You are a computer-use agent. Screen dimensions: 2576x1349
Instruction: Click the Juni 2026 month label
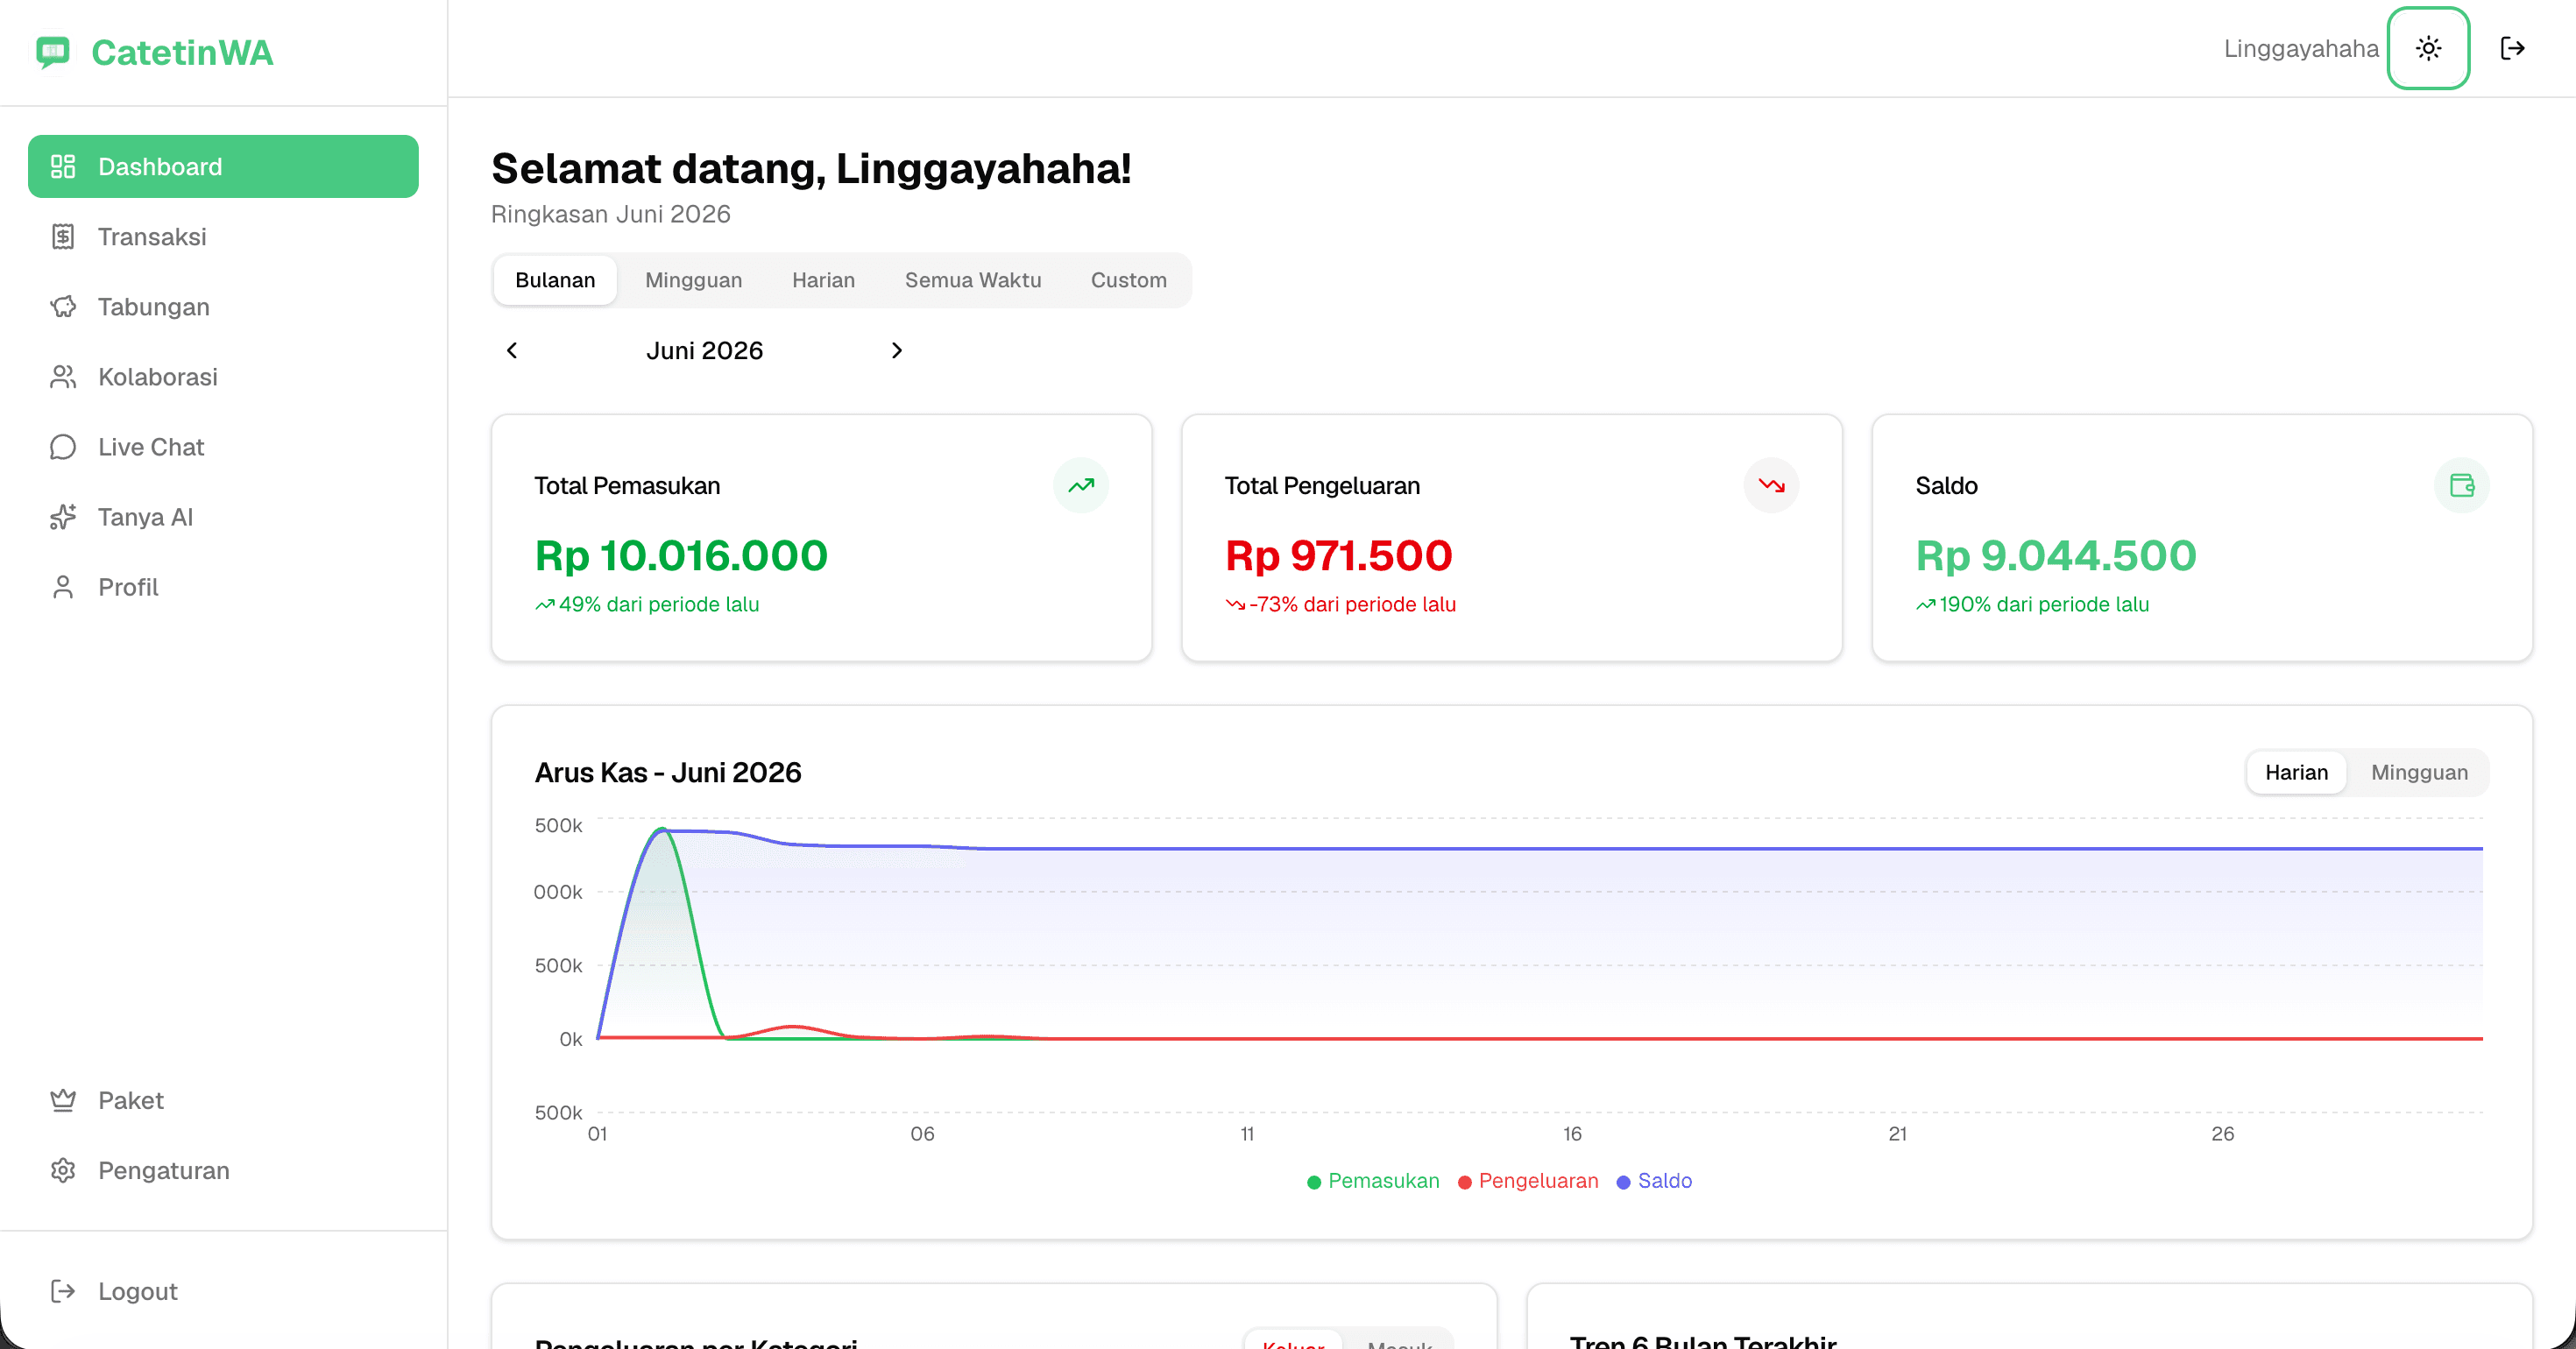(704, 350)
